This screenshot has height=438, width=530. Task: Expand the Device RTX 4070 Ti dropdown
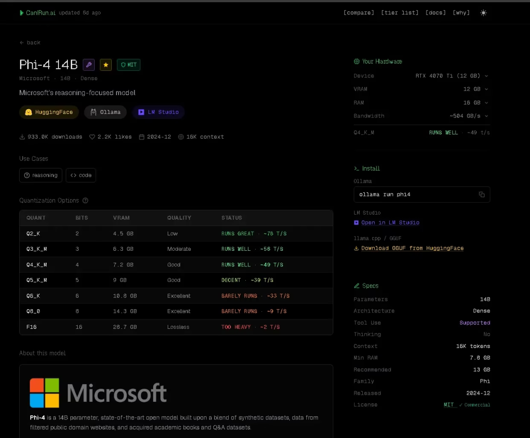tap(452, 76)
